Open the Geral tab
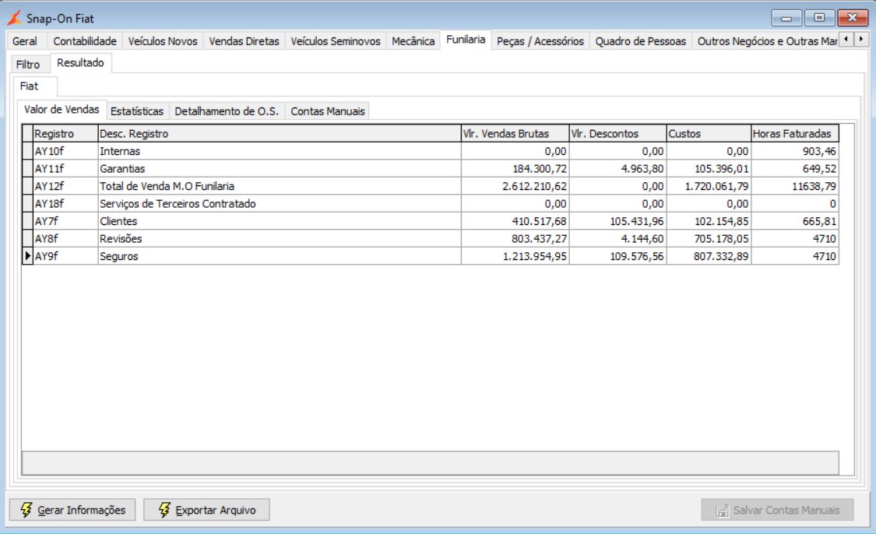The image size is (876, 534). click(25, 41)
